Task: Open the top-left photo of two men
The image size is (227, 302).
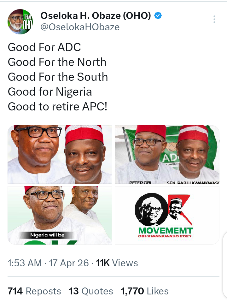Action: [60, 154]
